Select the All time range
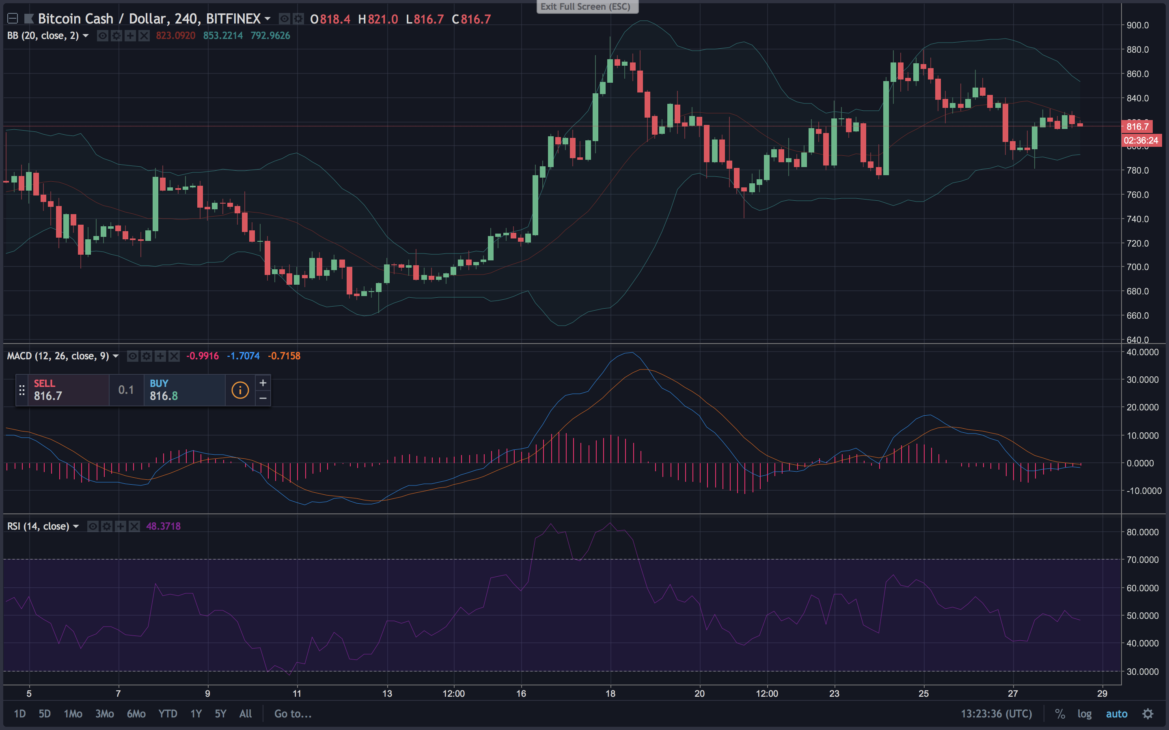This screenshot has width=1169, height=730. tap(246, 714)
